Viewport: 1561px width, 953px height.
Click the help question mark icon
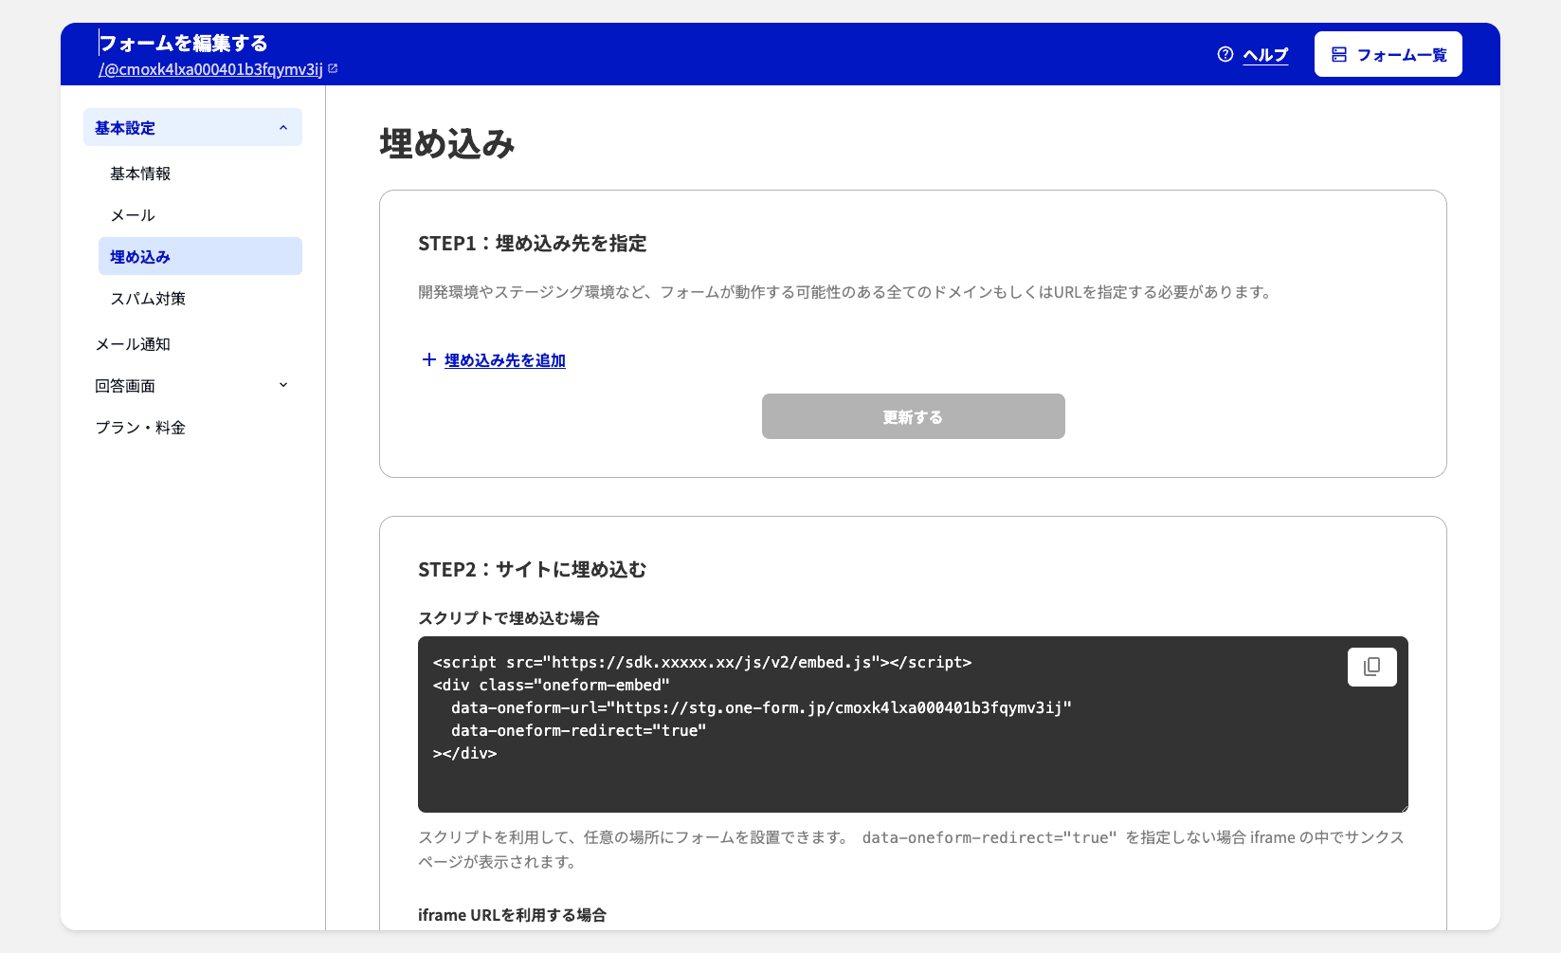[1225, 54]
